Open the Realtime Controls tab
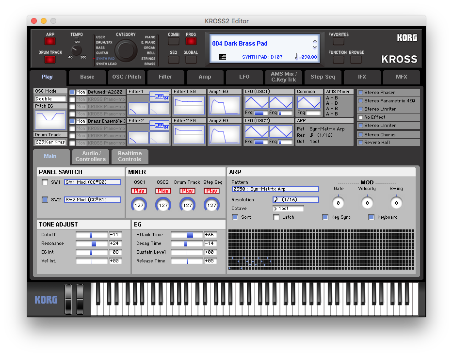 [x=129, y=156]
